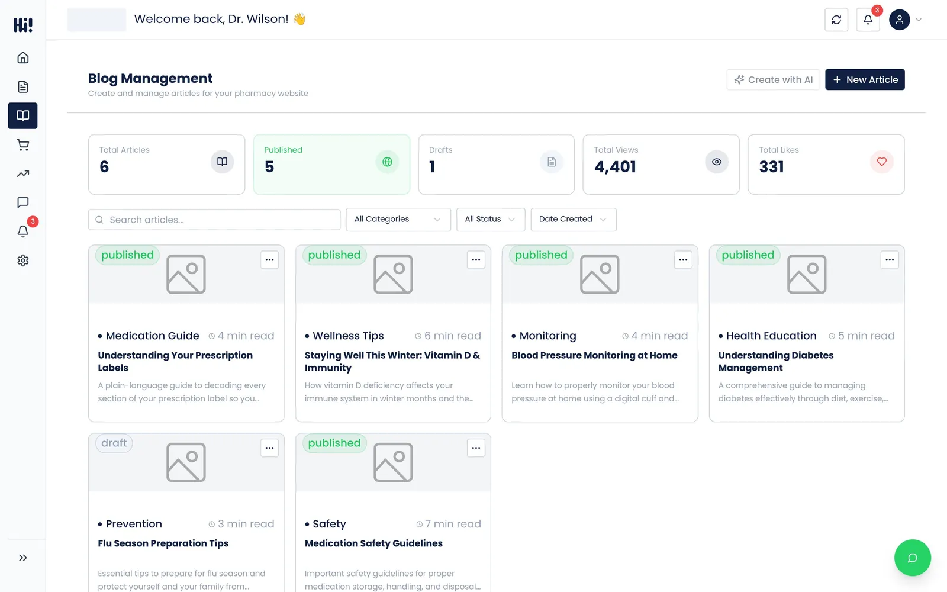Viewport: 947px width, 592px height.
Task: Click the draft badge on Prevention card
Action: tap(114, 443)
